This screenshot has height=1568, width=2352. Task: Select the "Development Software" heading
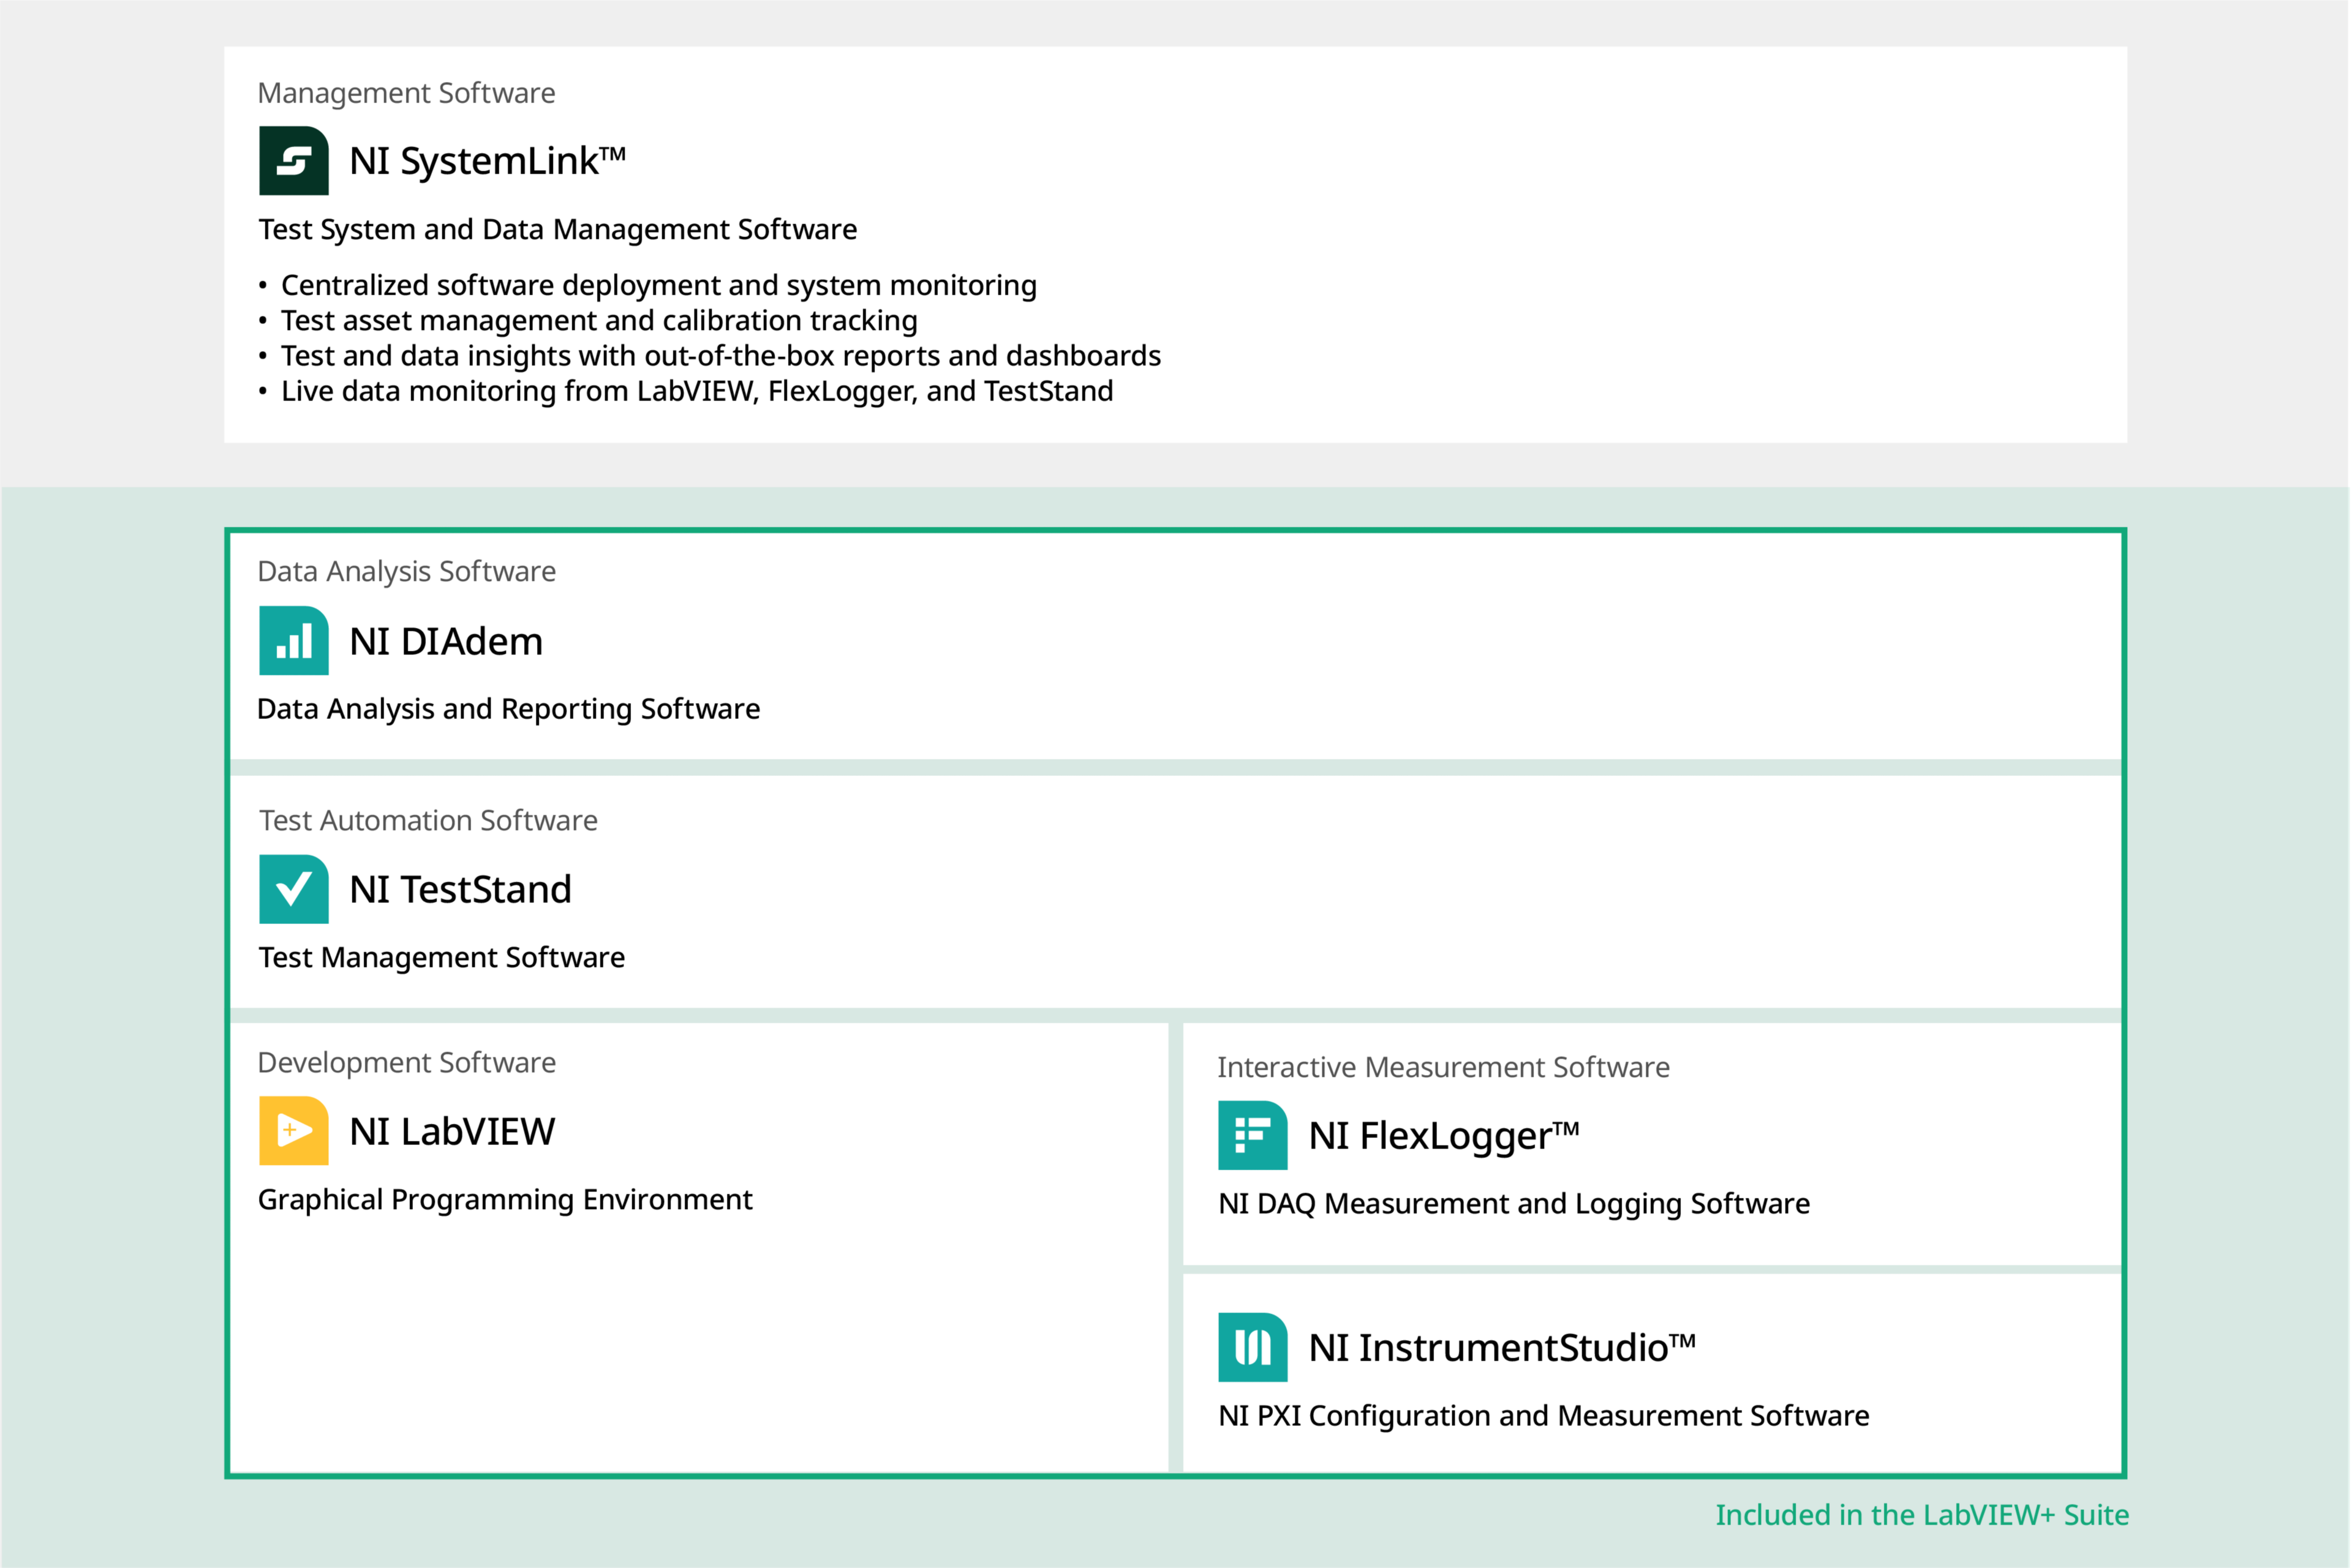406,1062
